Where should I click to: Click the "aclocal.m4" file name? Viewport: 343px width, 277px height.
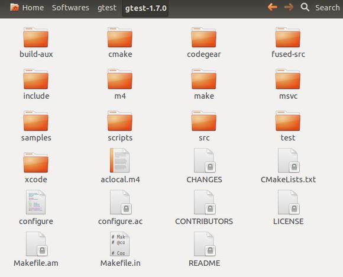click(120, 179)
